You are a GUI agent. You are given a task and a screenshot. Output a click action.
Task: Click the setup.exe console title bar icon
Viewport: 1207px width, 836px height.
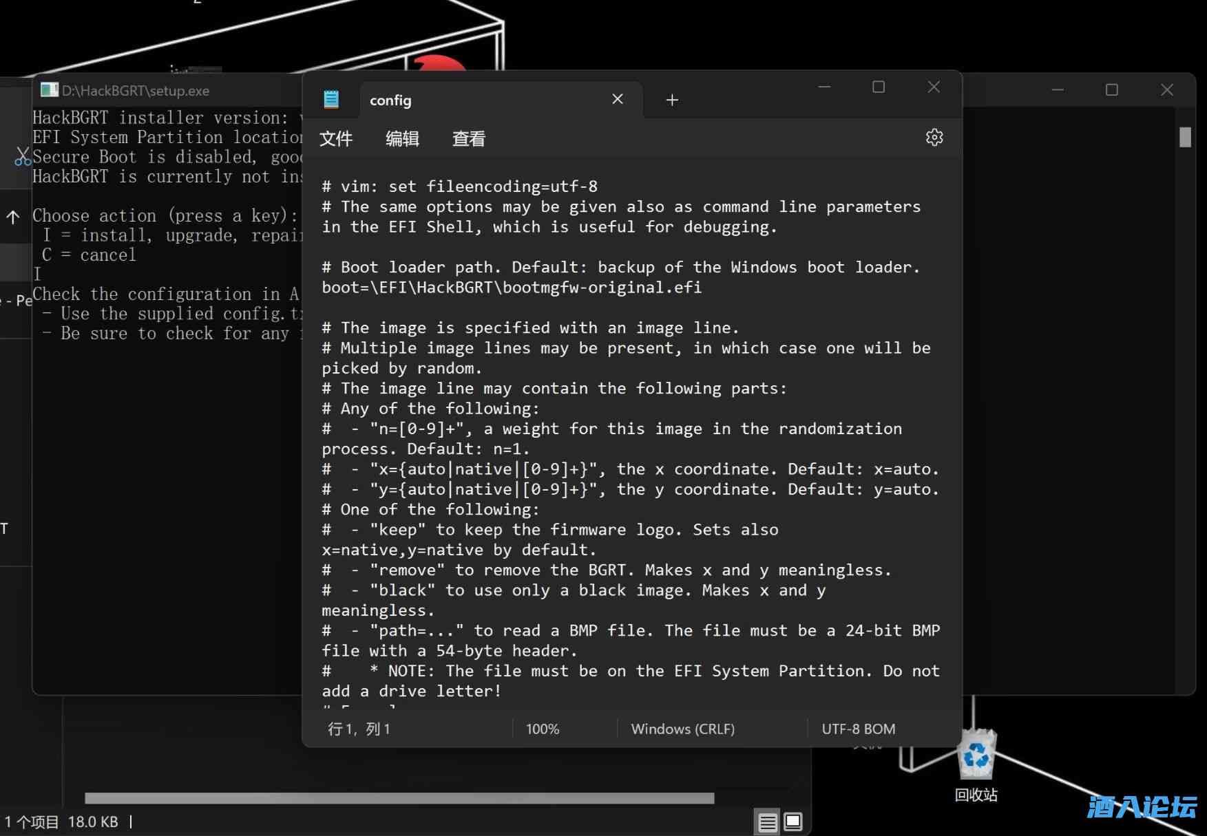click(49, 90)
